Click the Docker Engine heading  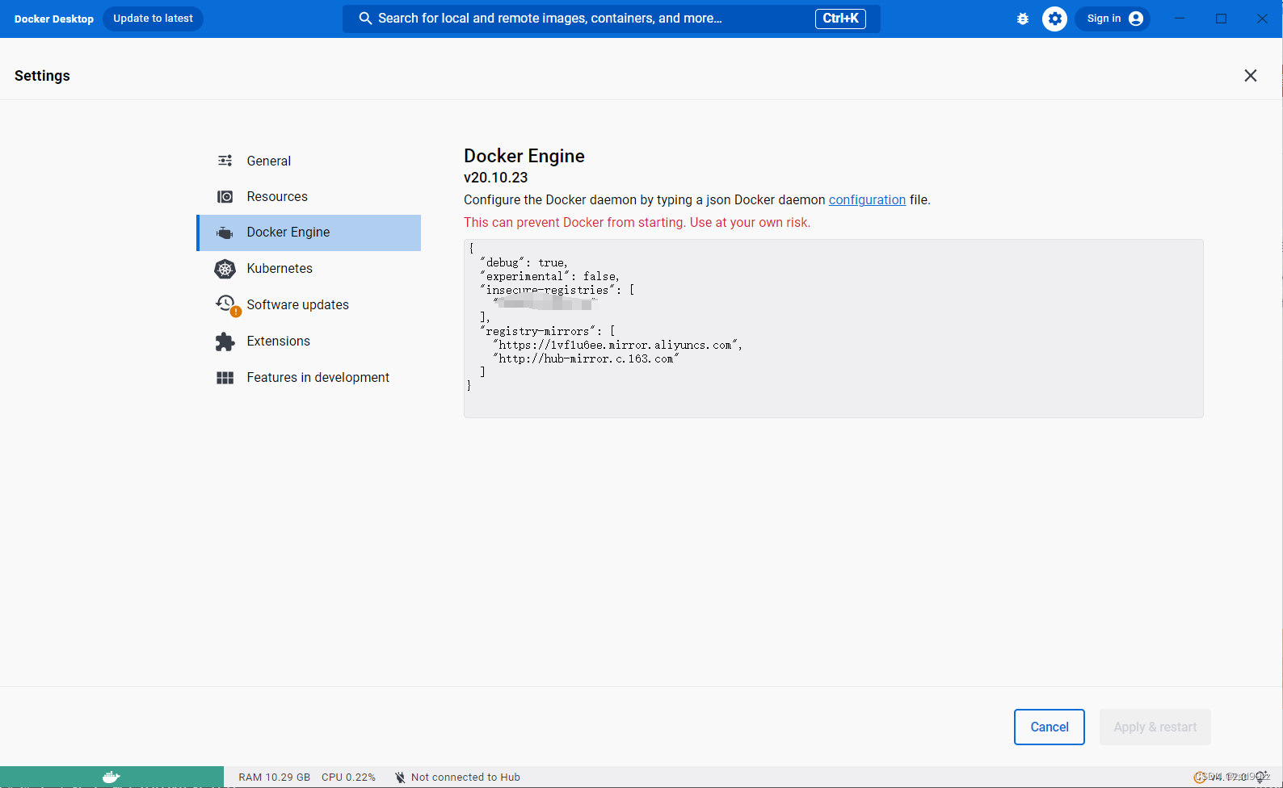tap(524, 156)
